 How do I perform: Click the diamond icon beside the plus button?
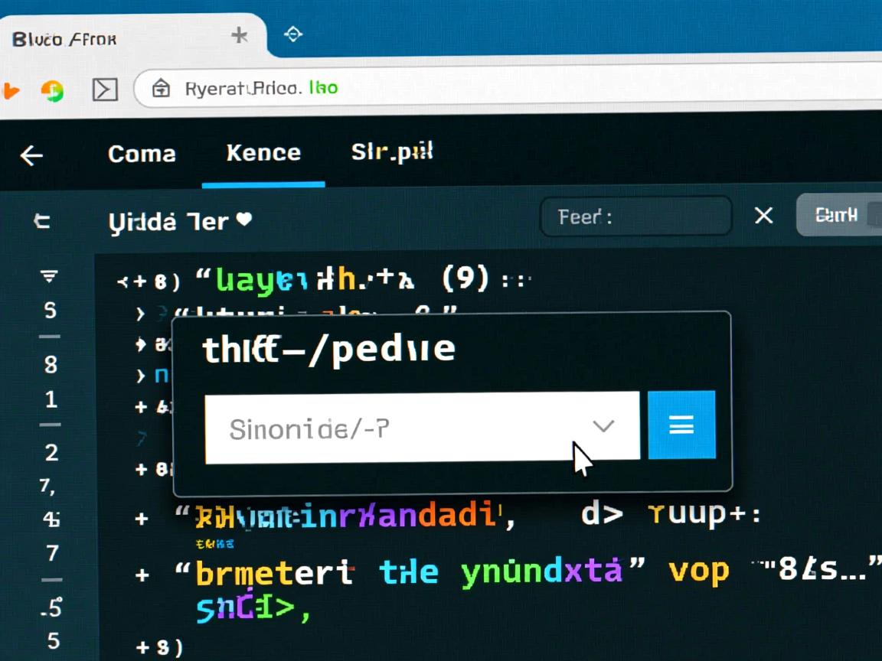[292, 34]
